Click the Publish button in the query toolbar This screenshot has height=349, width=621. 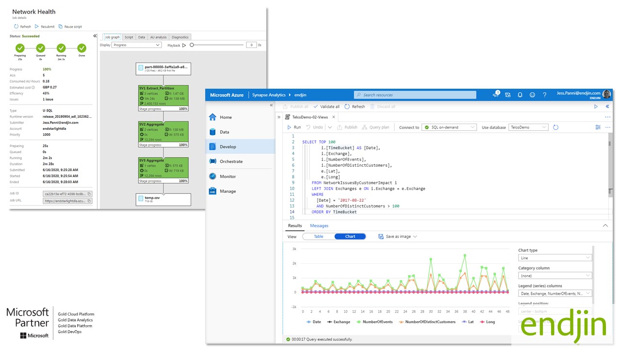pos(347,127)
